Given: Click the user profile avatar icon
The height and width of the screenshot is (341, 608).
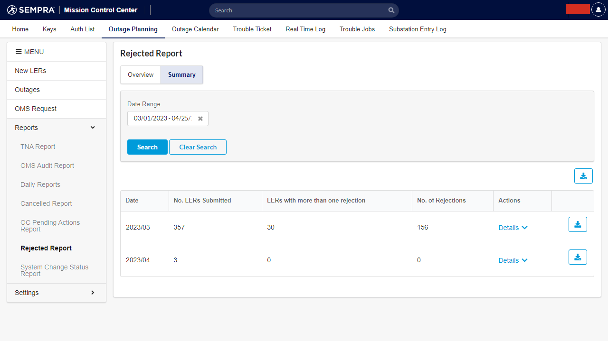Looking at the screenshot, I should [x=598, y=10].
